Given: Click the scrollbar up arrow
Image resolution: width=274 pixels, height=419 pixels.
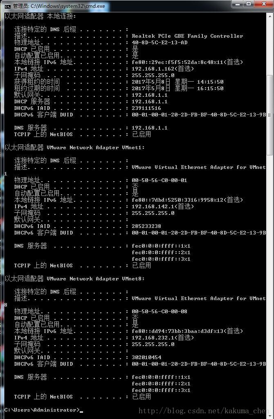Looking at the screenshot, I should click(x=270, y=16).
